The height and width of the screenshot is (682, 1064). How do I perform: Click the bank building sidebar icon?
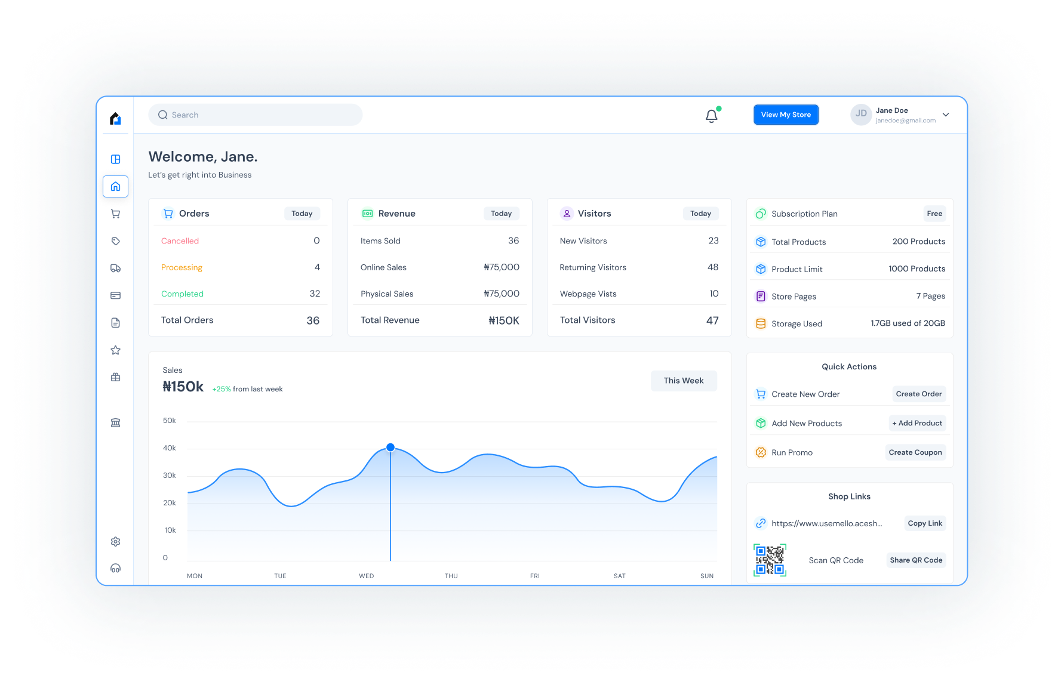(x=116, y=422)
